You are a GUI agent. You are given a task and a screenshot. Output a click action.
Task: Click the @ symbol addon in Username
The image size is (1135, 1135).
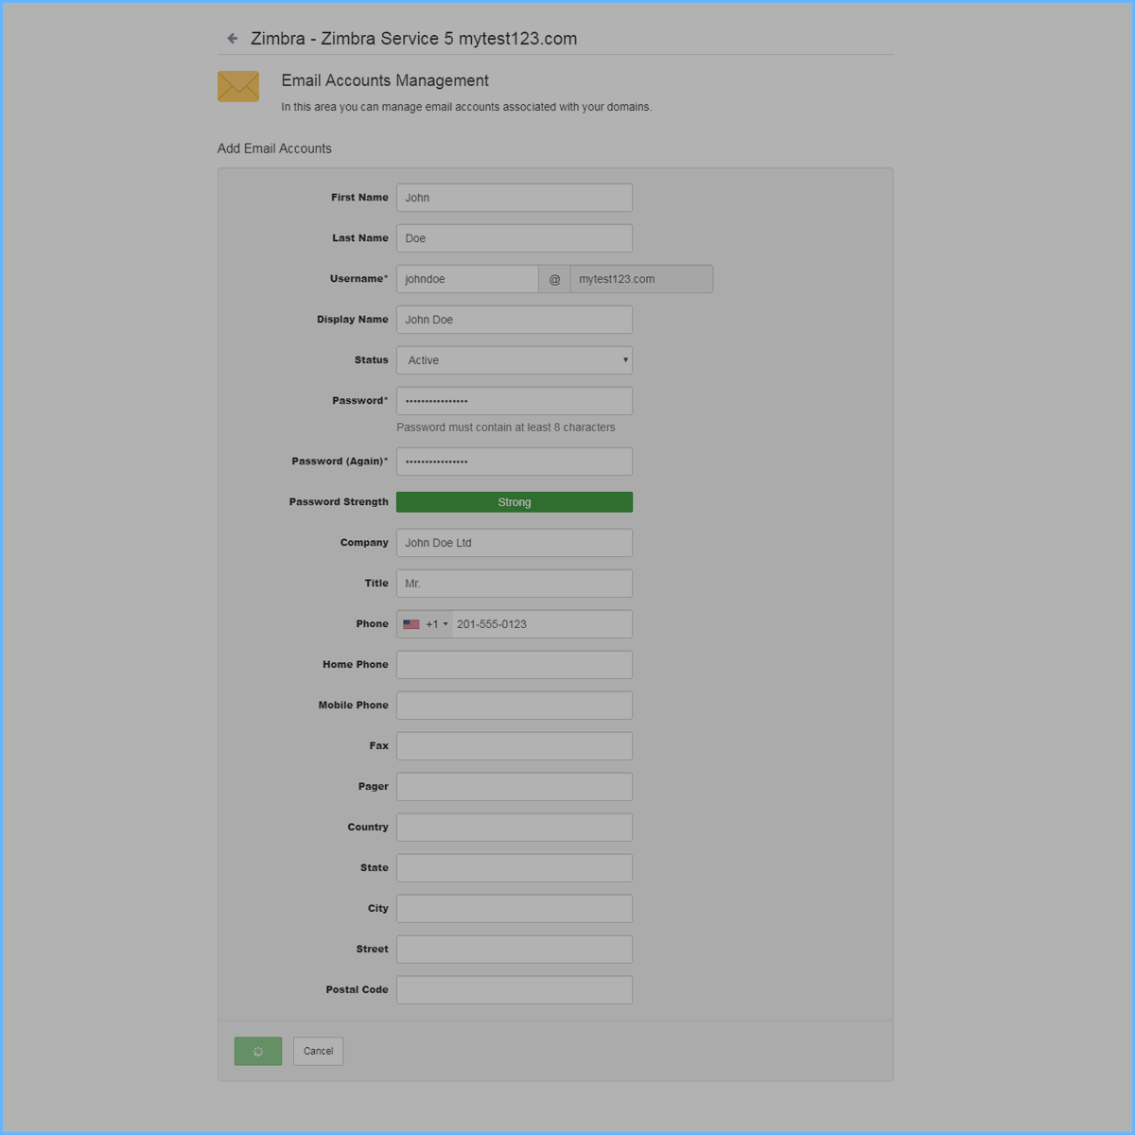555,279
